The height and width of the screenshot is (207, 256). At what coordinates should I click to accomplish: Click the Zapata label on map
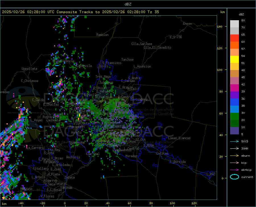70,177
